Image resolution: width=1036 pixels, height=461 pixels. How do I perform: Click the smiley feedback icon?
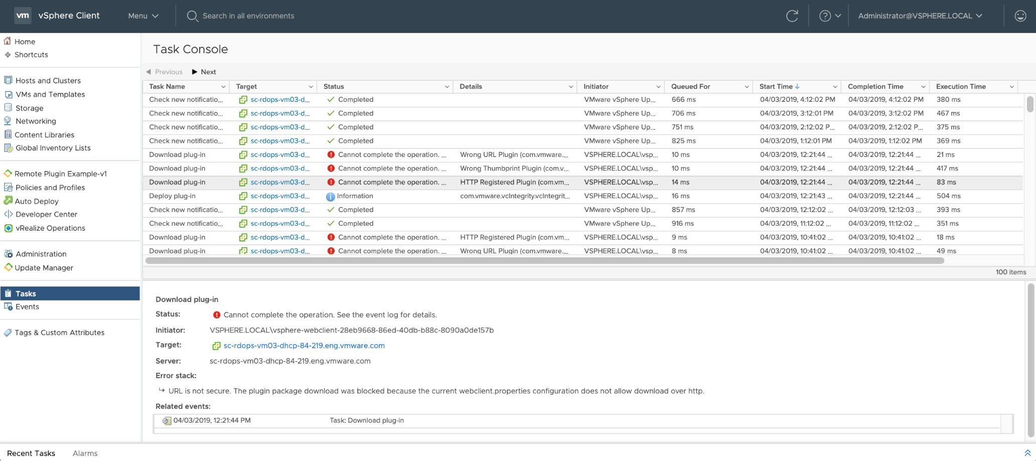(x=1020, y=16)
